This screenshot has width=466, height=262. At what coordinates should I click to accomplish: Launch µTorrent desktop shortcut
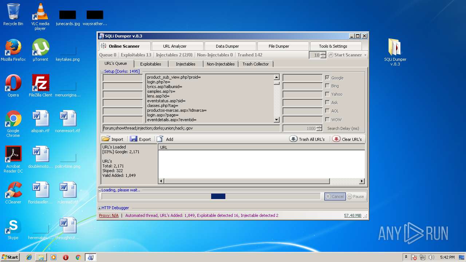40,50
